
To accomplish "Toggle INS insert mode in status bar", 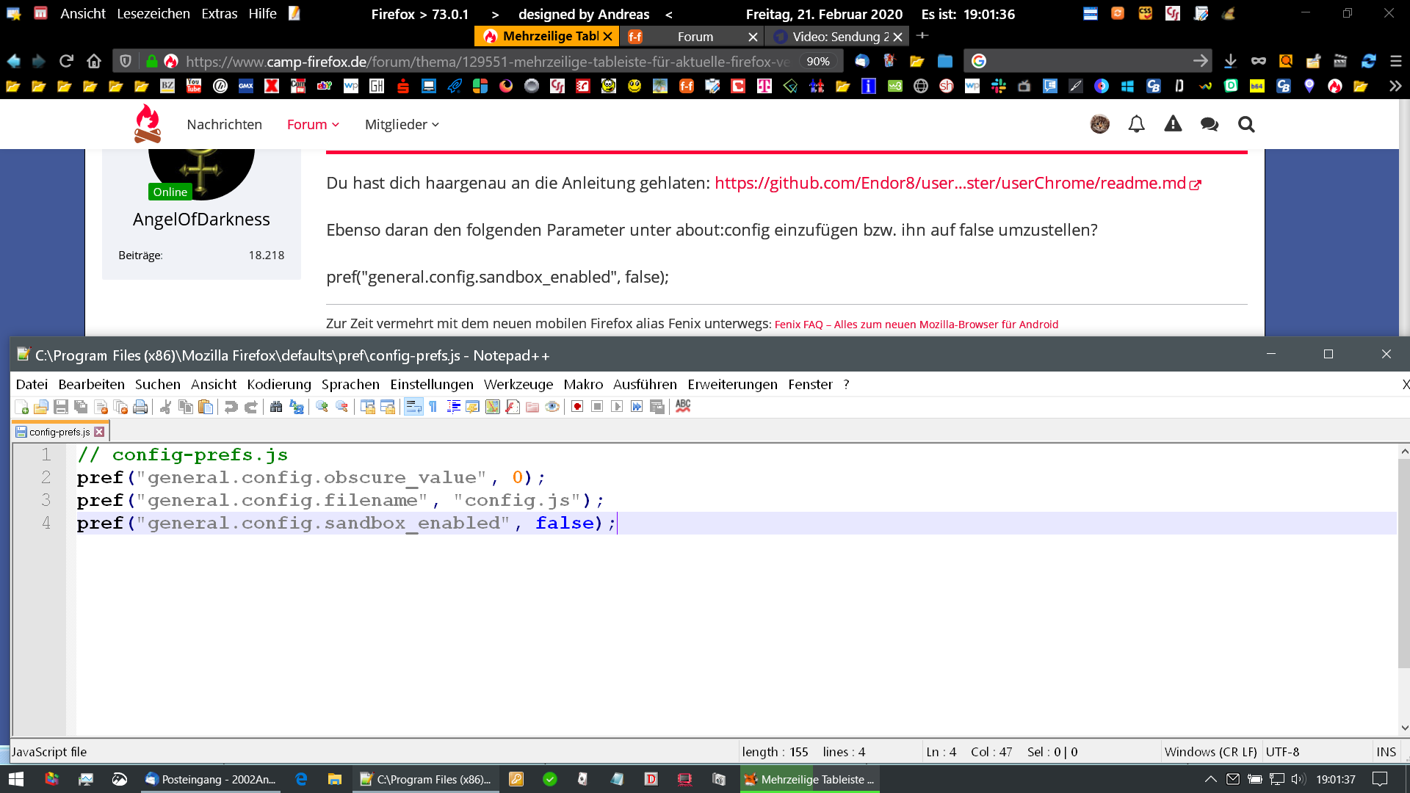I will [x=1386, y=752].
